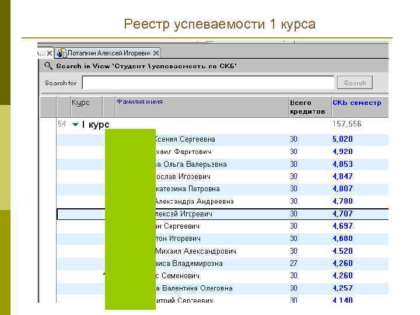The image size is (420, 315).
Task: Select the Михаил Александрович row
Action: (x=222, y=251)
